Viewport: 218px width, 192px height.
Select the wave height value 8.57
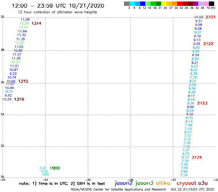click(x=198, y=32)
